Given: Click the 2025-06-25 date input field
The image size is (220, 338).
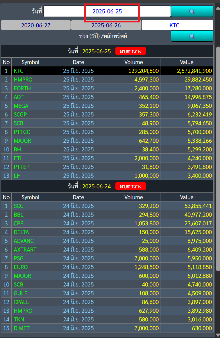Looking at the screenshot, I should tap(107, 11).
